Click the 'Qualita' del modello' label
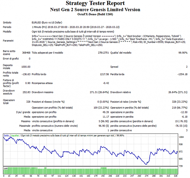The image size is (190, 178). point(121,53)
